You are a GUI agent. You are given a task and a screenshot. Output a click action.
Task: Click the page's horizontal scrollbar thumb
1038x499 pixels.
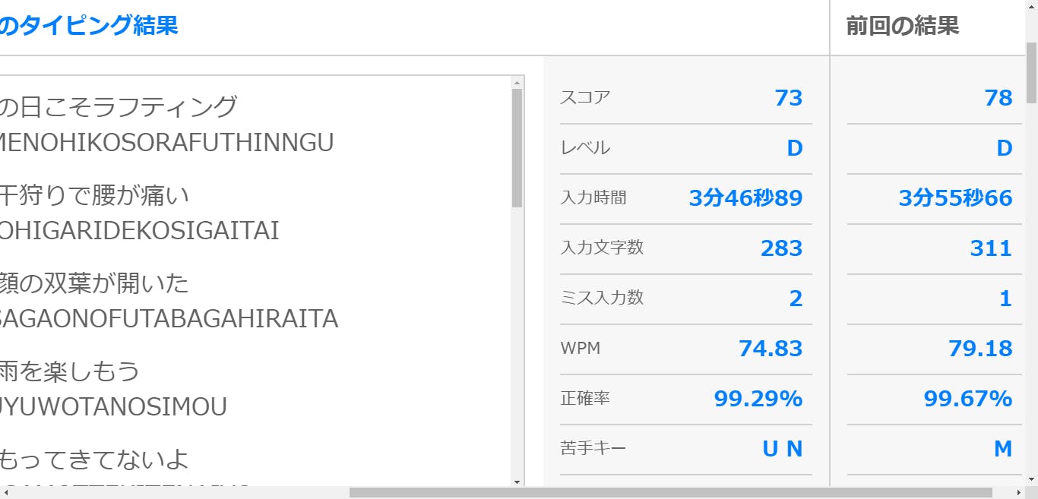click(x=670, y=492)
